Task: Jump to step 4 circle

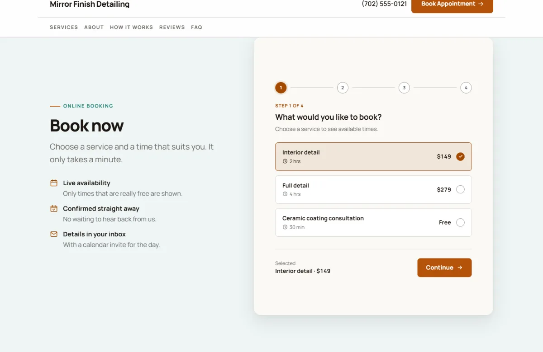Action: [x=466, y=88]
